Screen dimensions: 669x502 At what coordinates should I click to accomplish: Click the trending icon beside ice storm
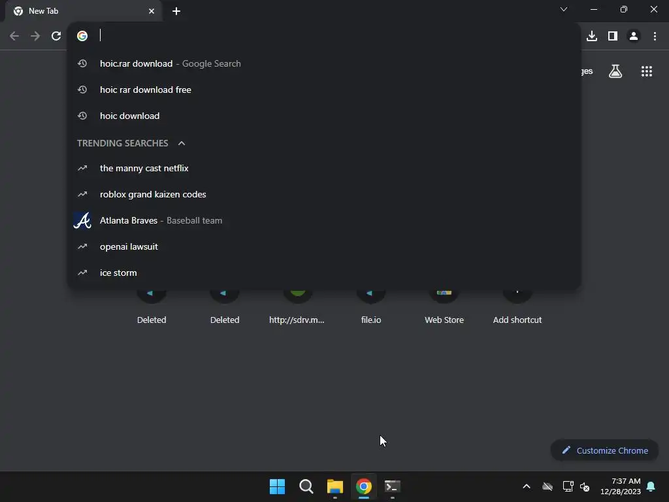click(x=82, y=273)
